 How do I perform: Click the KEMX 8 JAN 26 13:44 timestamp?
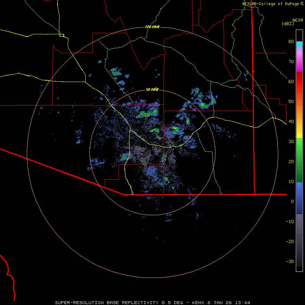221,303
